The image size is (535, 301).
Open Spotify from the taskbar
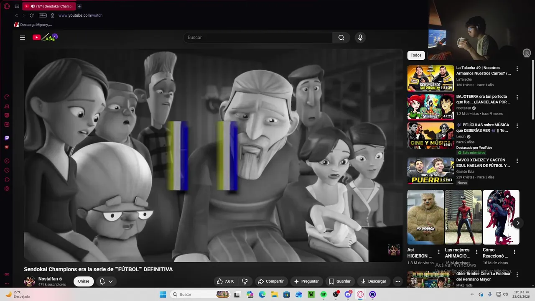[324, 294]
